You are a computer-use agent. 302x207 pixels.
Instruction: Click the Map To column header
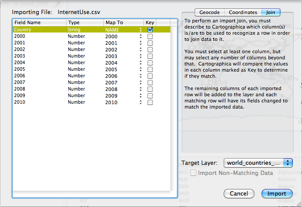point(123,22)
